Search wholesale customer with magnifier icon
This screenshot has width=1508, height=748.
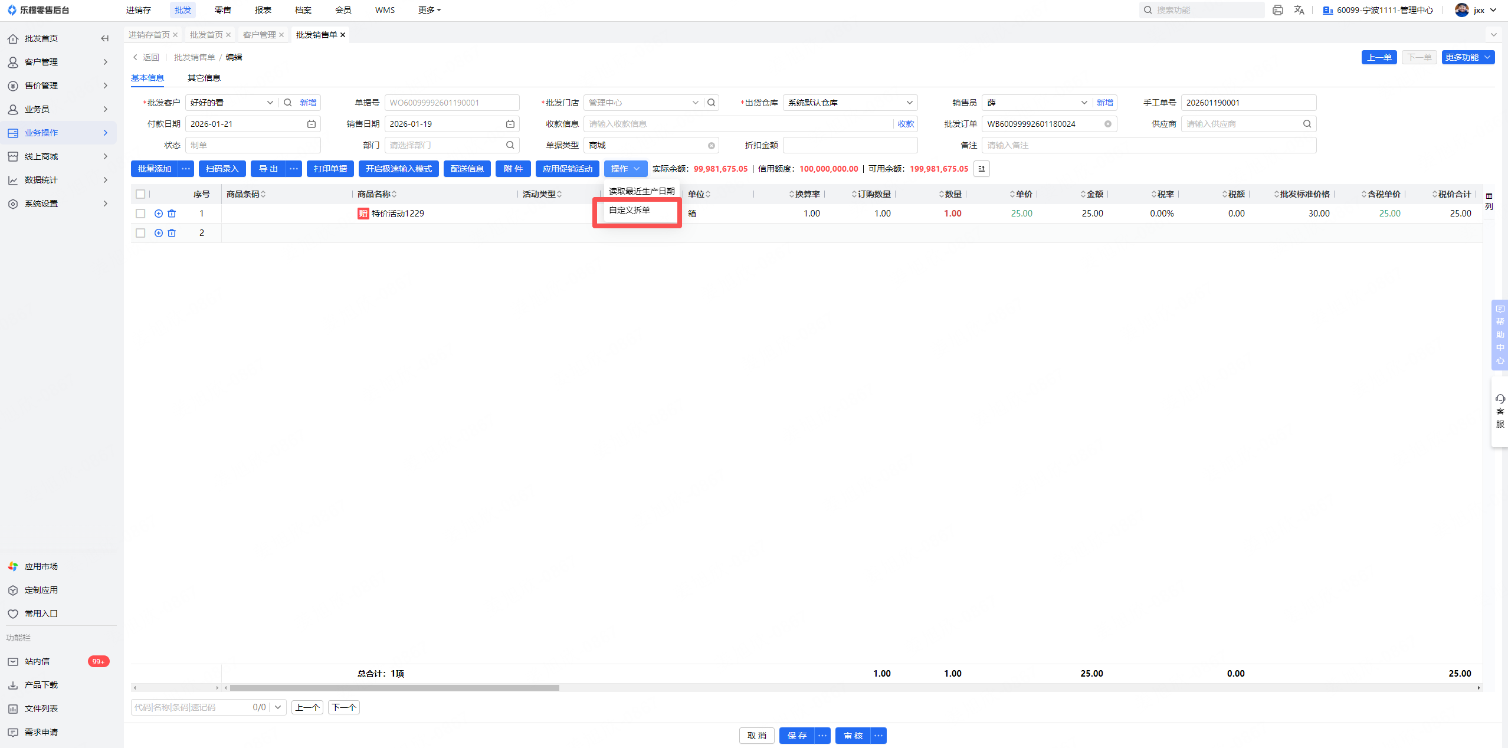click(x=288, y=103)
